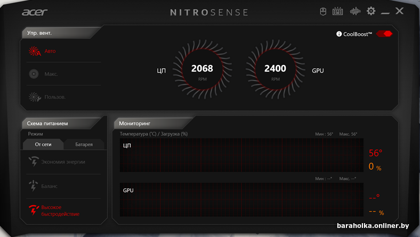This screenshot has height=237, width=420.
Task: Click the CoolBoost™ label
Action: click(x=358, y=34)
